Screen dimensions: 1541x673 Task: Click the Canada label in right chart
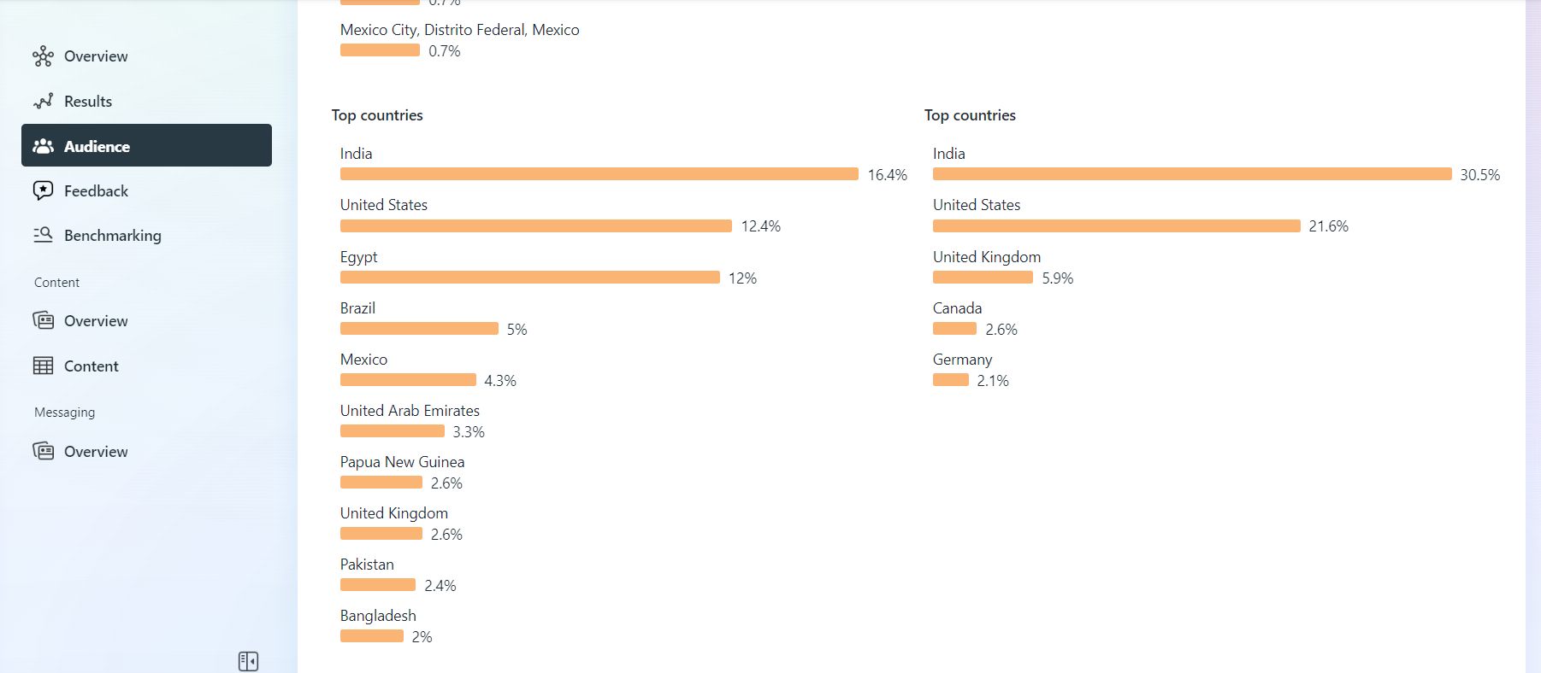(957, 308)
